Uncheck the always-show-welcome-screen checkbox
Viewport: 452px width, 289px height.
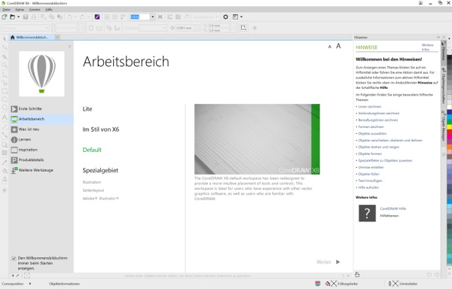14,258
